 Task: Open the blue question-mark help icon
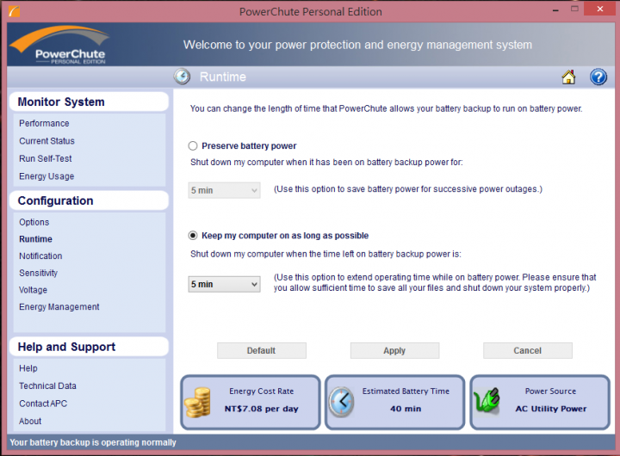click(598, 77)
